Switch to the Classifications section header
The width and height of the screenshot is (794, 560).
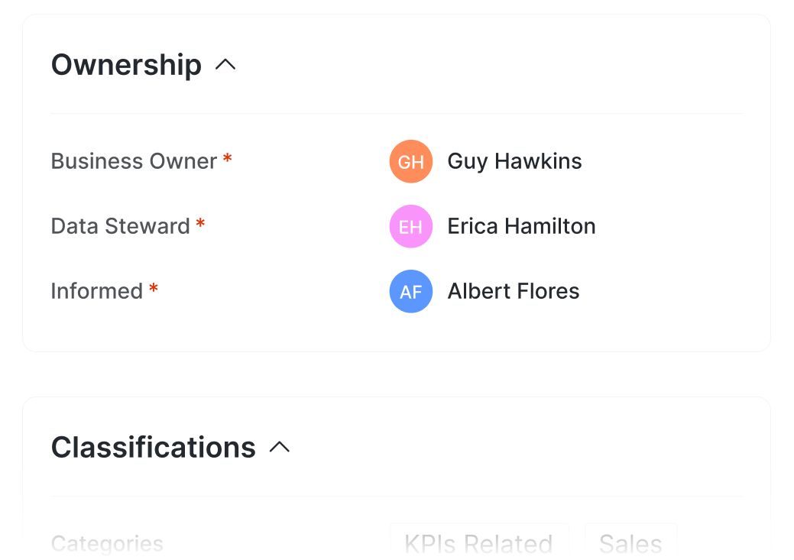[x=153, y=448]
